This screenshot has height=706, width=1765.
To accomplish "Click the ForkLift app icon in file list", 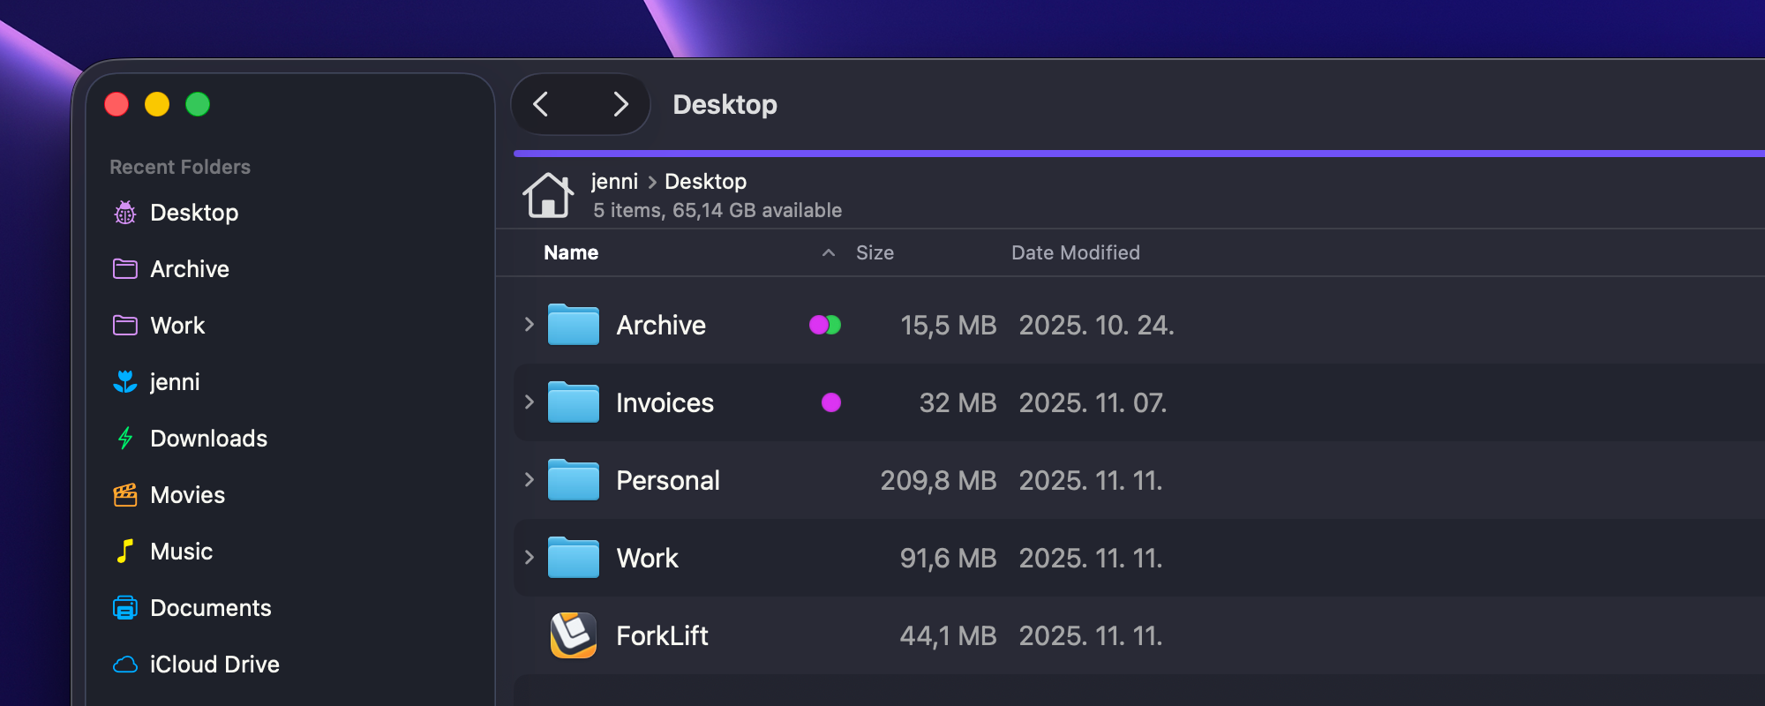I will [574, 635].
